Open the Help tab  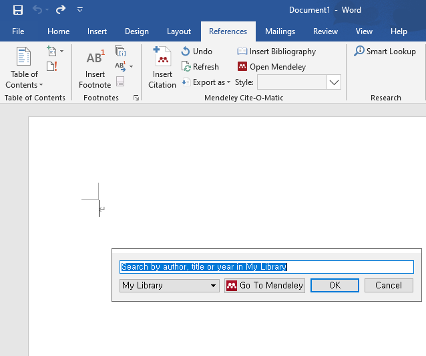(x=399, y=31)
